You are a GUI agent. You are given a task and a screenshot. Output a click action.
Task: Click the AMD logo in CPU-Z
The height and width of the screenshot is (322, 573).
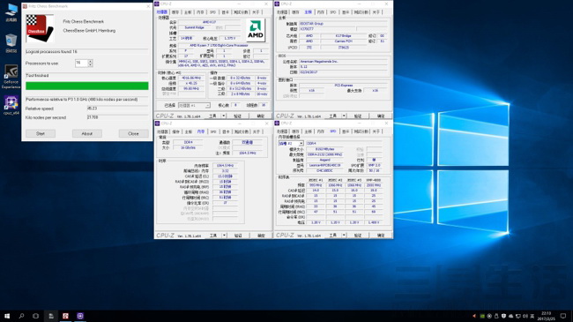point(255,30)
